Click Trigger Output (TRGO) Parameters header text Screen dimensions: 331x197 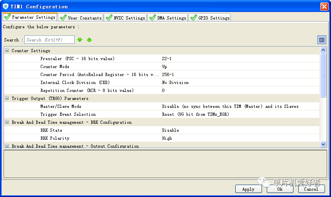click(50, 98)
